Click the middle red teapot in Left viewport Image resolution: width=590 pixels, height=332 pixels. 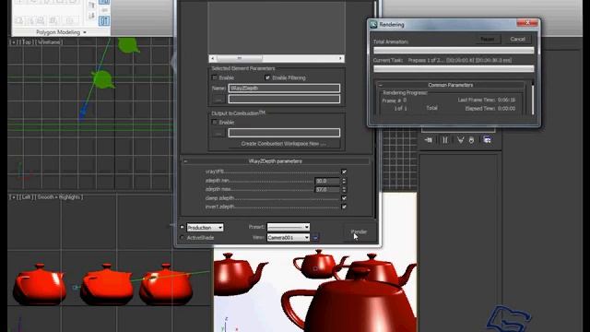(107, 284)
